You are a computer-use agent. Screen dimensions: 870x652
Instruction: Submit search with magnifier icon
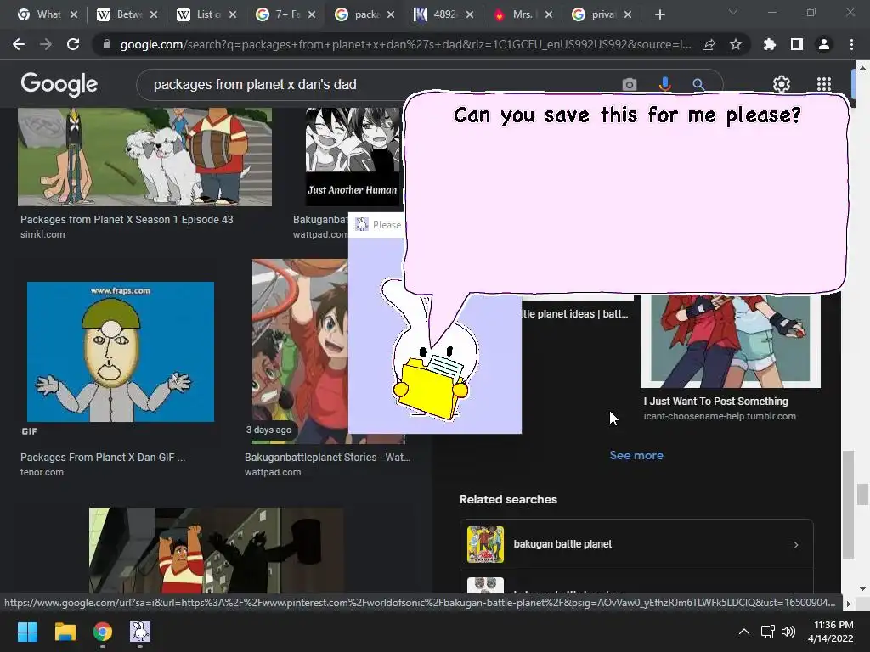click(698, 84)
